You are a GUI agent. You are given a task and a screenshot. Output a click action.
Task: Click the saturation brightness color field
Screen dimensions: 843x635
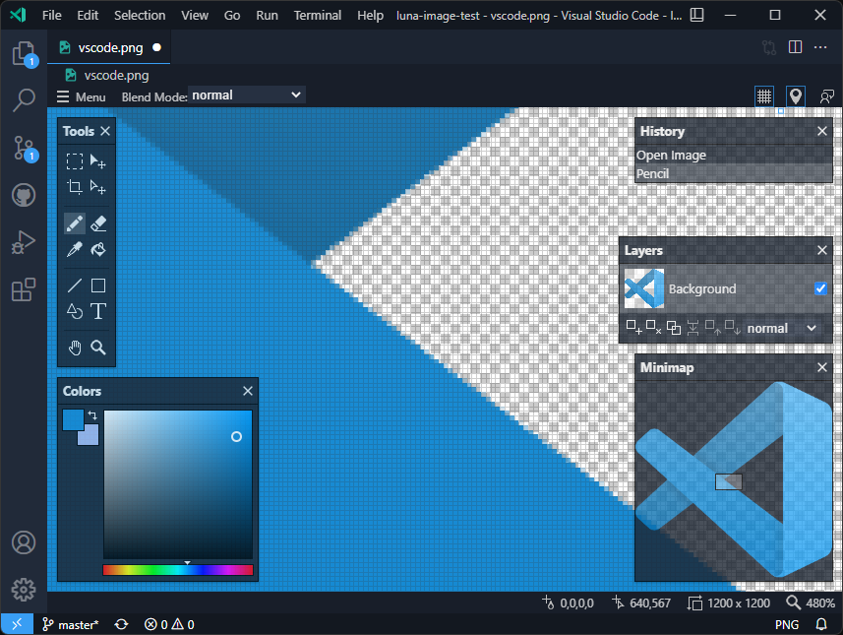[178, 484]
